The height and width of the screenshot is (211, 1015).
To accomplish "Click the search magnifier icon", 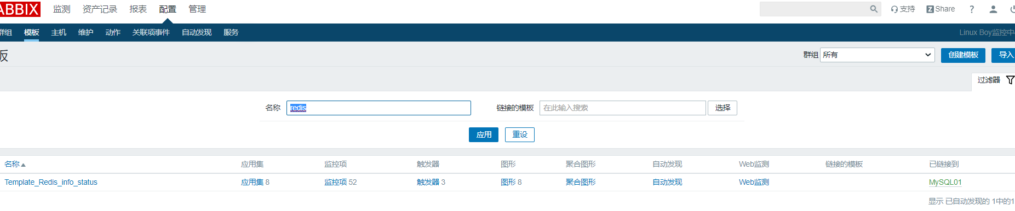I will (874, 9).
